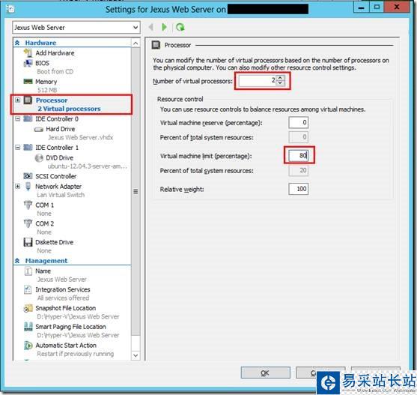This screenshot has width=417, height=395.
Task: Click the OK button
Action: coord(265,373)
